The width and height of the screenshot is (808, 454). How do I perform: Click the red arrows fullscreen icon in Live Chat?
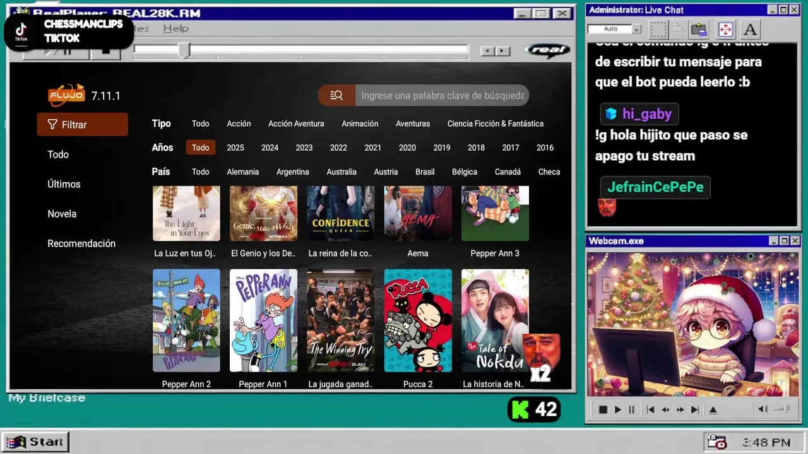pyautogui.click(x=725, y=29)
